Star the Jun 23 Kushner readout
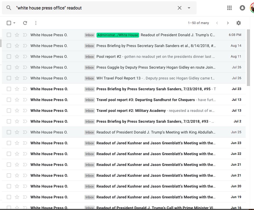The height and width of the screenshot is (210, 254). coord(17,143)
